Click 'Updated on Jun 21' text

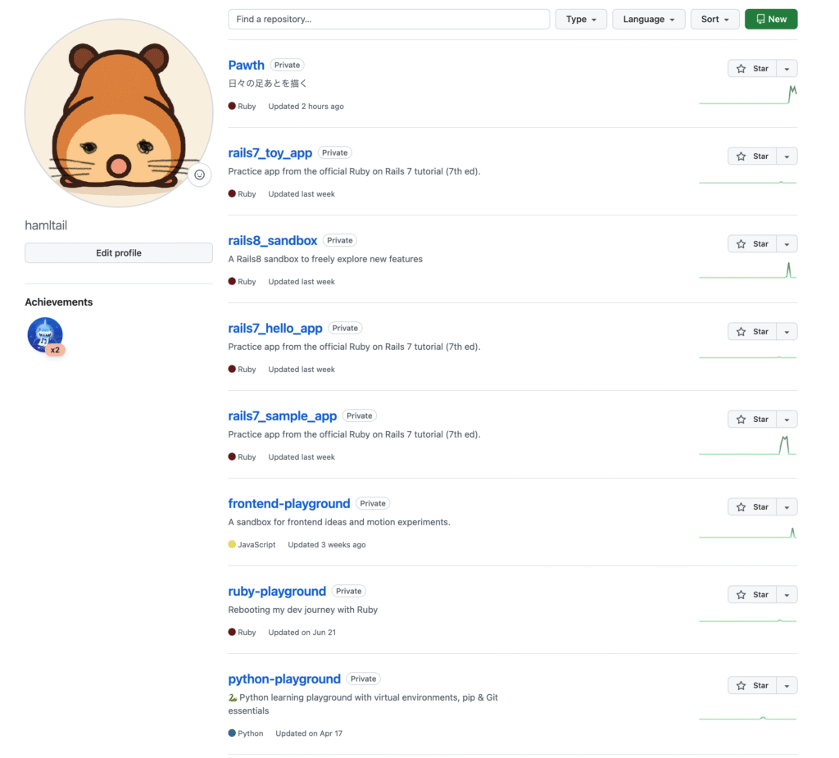[302, 633]
